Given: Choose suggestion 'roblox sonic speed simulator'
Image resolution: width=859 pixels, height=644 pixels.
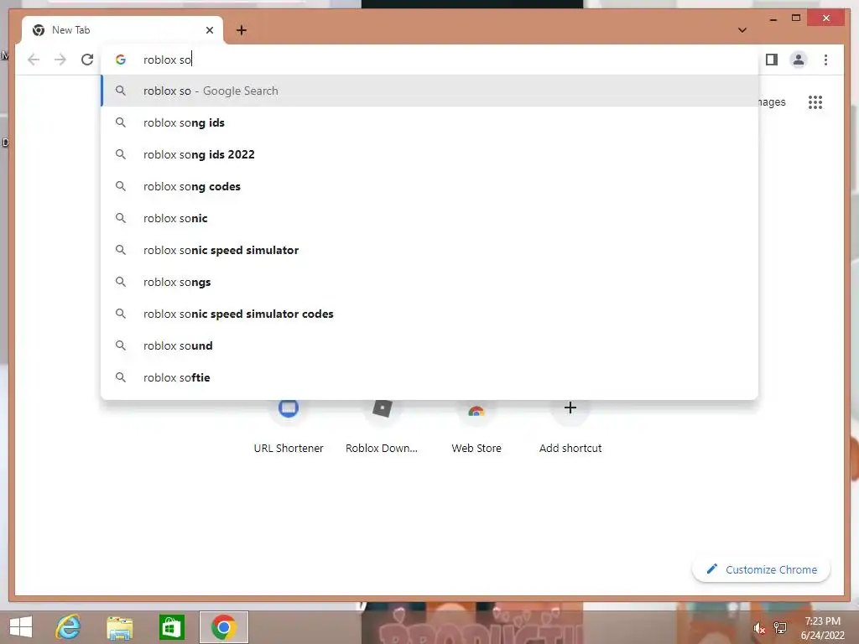Looking at the screenshot, I should click(430, 250).
